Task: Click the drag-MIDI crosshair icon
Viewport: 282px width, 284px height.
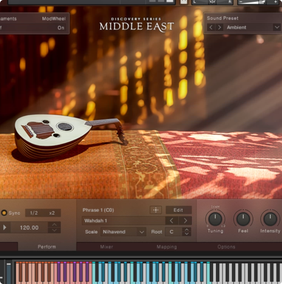Action: point(156,210)
